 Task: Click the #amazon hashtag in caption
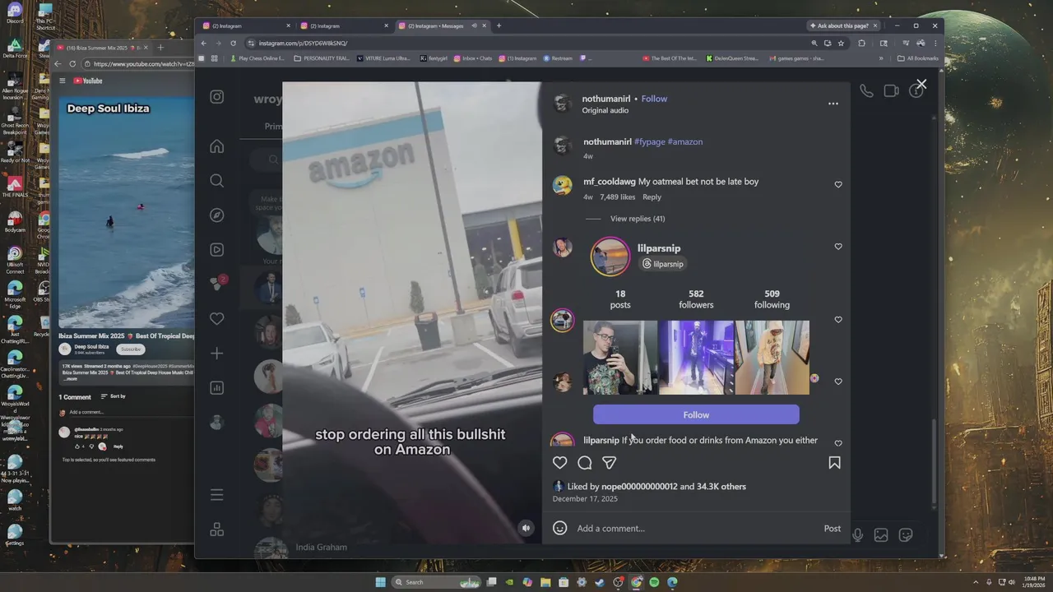pos(685,141)
